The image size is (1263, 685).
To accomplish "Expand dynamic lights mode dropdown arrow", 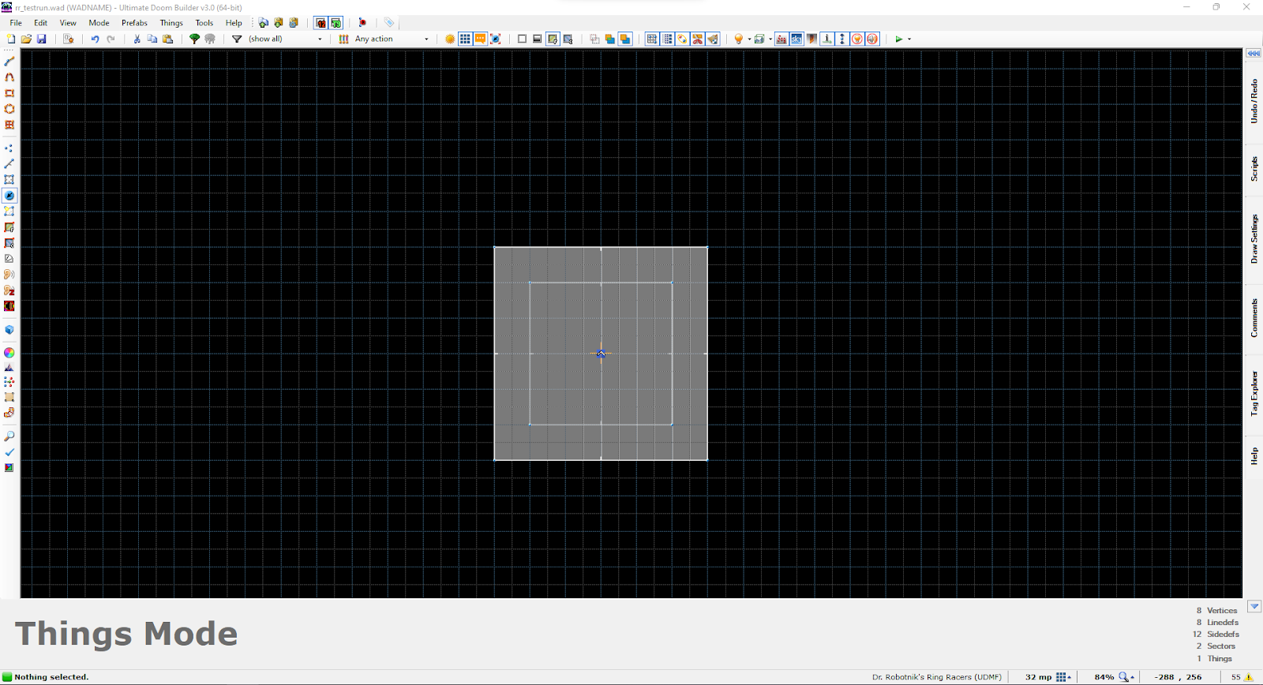I will coord(749,39).
